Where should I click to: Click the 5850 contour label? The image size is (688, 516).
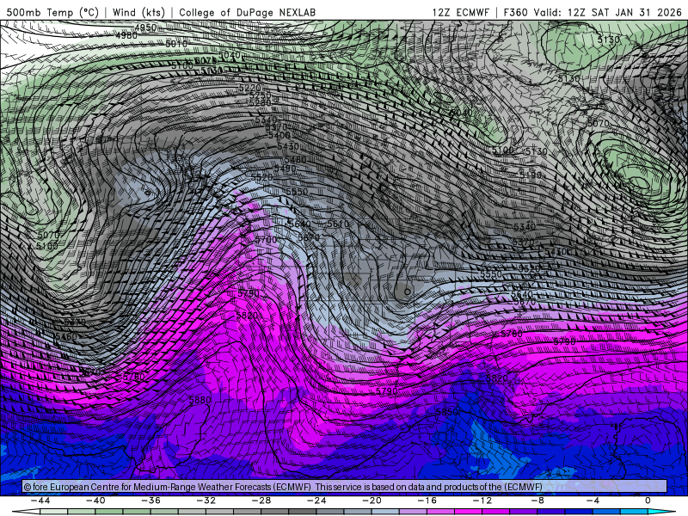coord(446,412)
